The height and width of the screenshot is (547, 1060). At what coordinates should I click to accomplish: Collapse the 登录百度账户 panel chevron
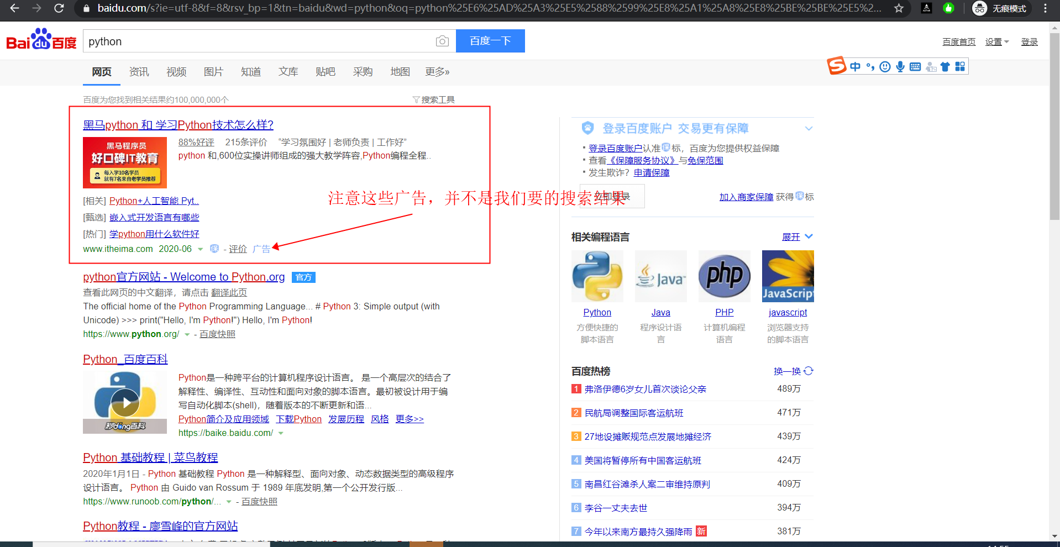pos(809,128)
